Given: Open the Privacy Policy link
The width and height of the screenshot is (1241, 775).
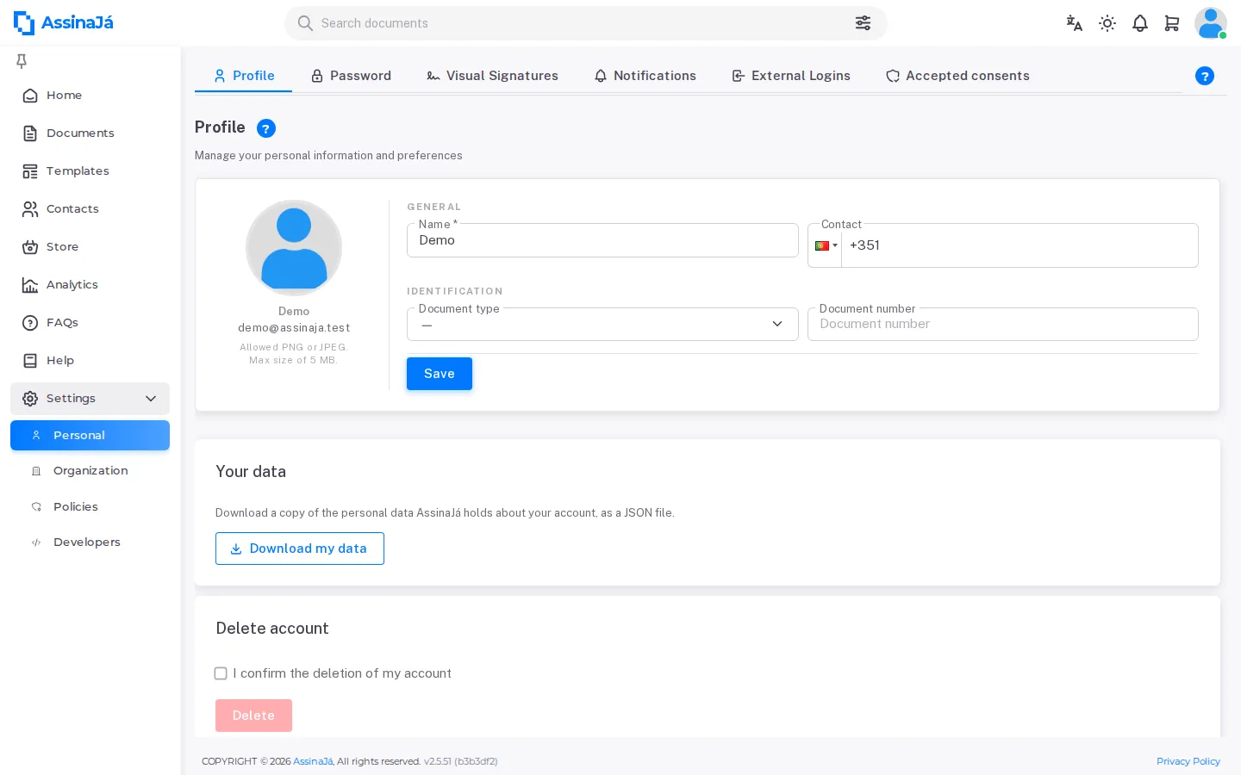Looking at the screenshot, I should tap(1188, 761).
